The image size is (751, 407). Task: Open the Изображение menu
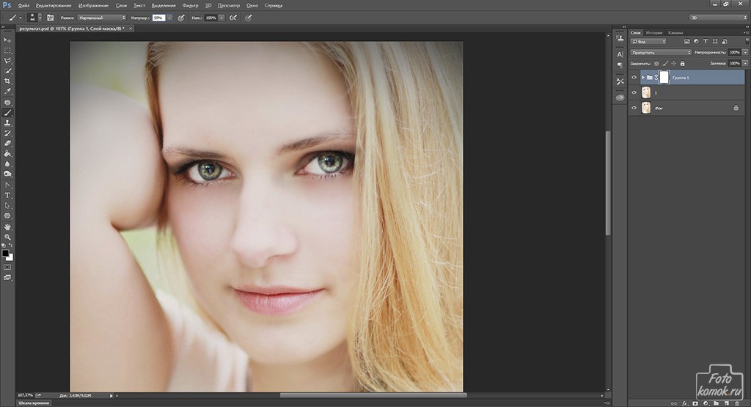[93, 5]
